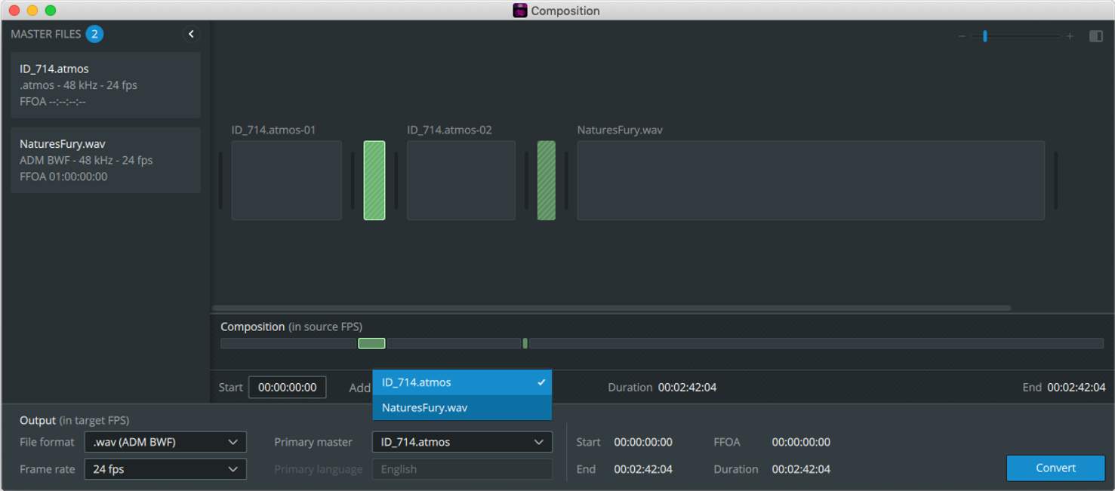Click the zoom out minus icon
The height and width of the screenshot is (491, 1115).
tap(962, 36)
